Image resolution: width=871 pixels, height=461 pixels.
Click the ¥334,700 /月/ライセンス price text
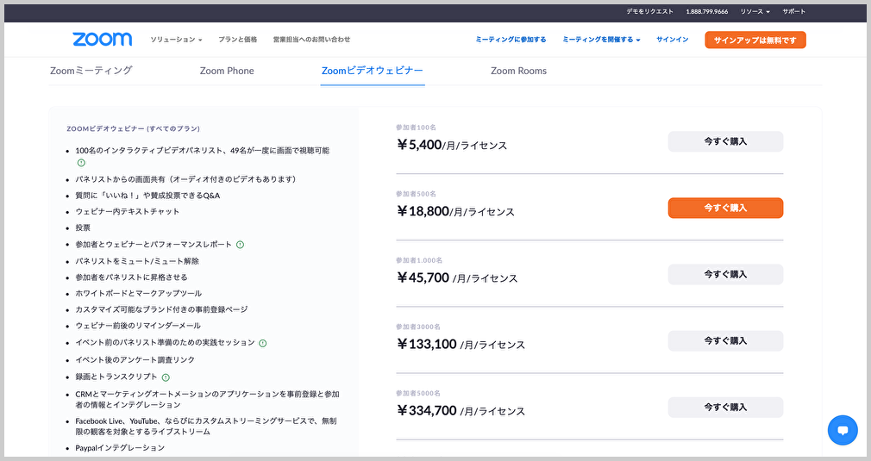461,411
